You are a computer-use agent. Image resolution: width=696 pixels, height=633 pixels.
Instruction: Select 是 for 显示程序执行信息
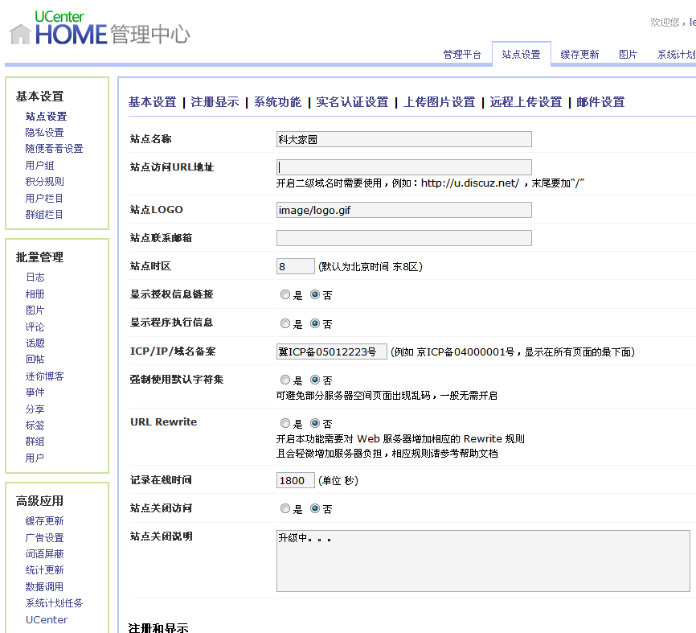point(285,323)
